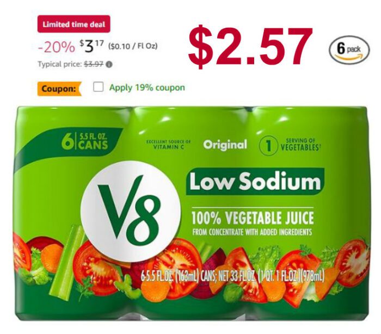Click the 100% Vegetable Juice text
Screen dimensions: 381x334
point(252,218)
